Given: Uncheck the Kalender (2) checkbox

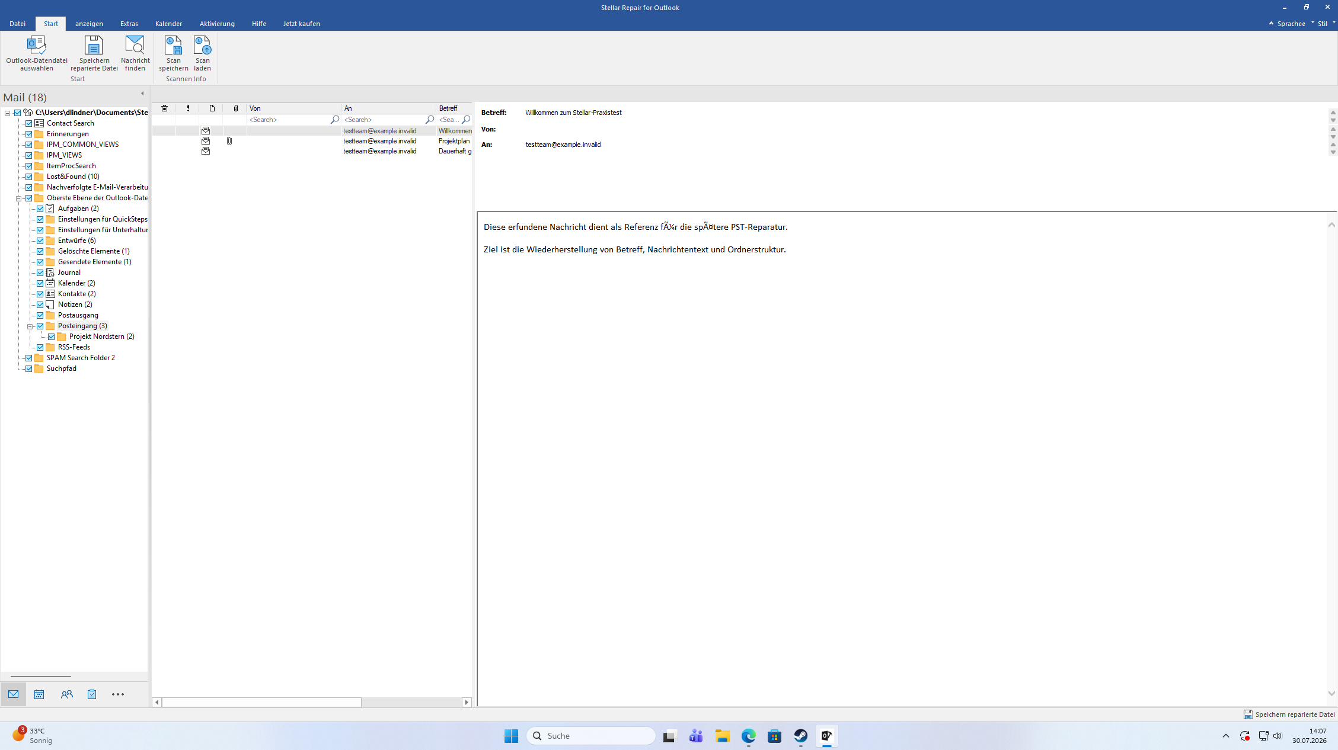Looking at the screenshot, I should pyautogui.click(x=40, y=283).
